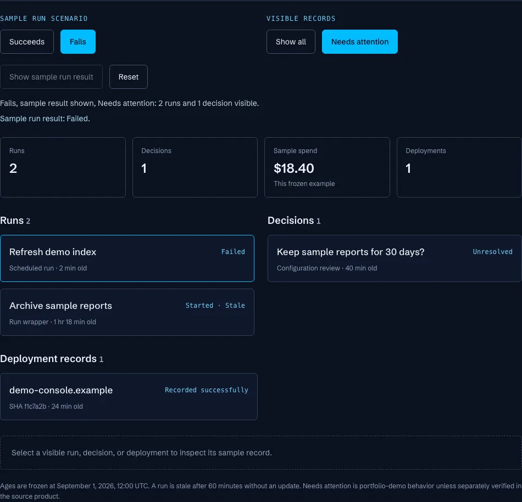The image size is (522, 502).
Task: Click the empty sample record inspector panel
Action: (261, 453)
